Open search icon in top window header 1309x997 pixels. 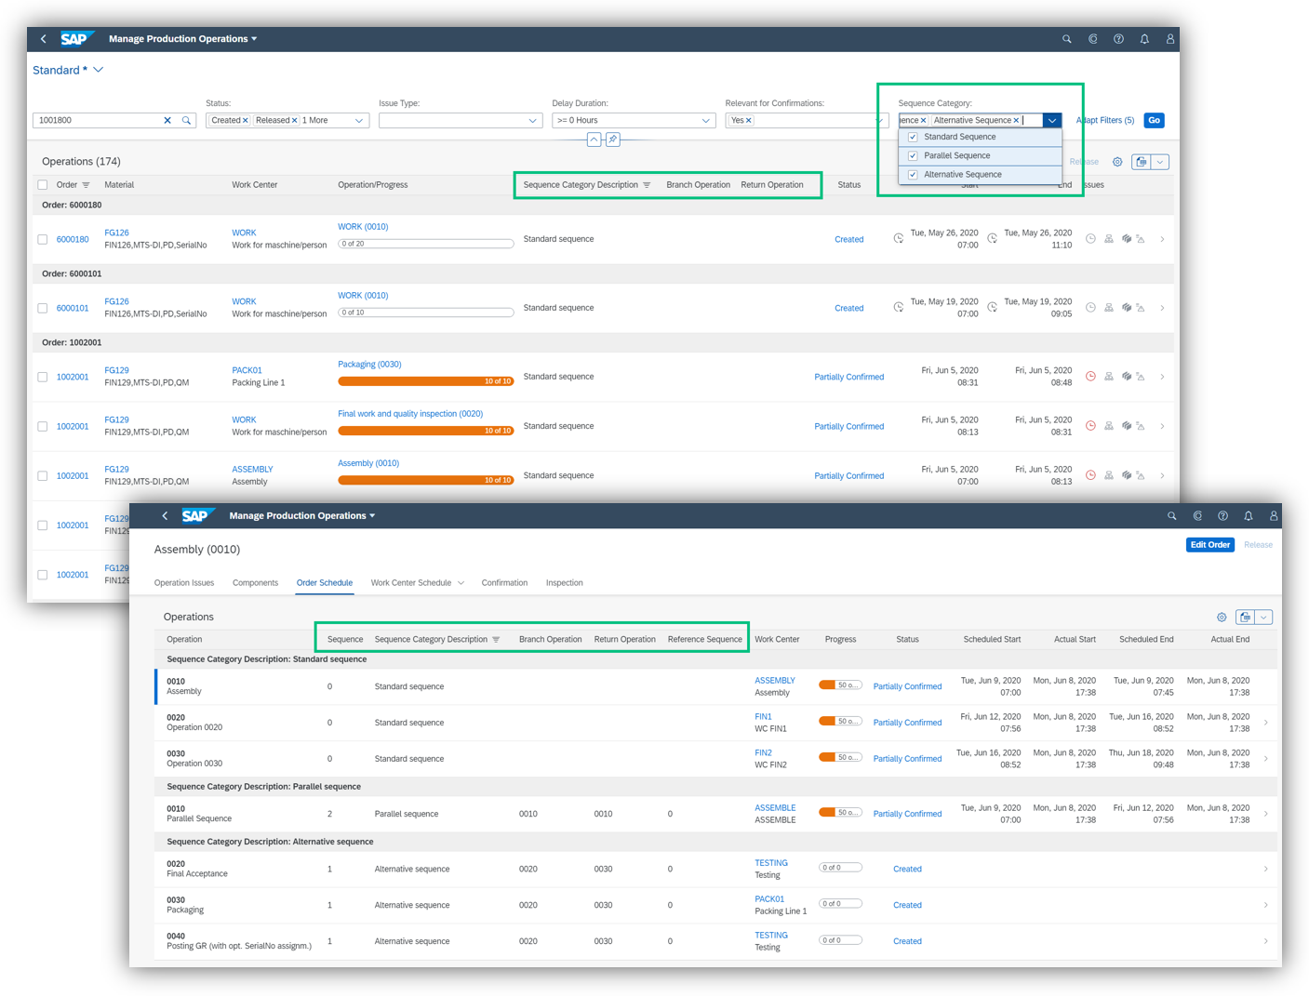pos(1067,39)
